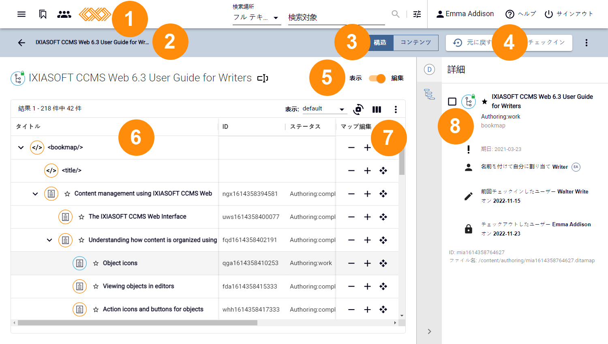
Task: Star Viewing objects in editors topic
Action: coord(96,286)
